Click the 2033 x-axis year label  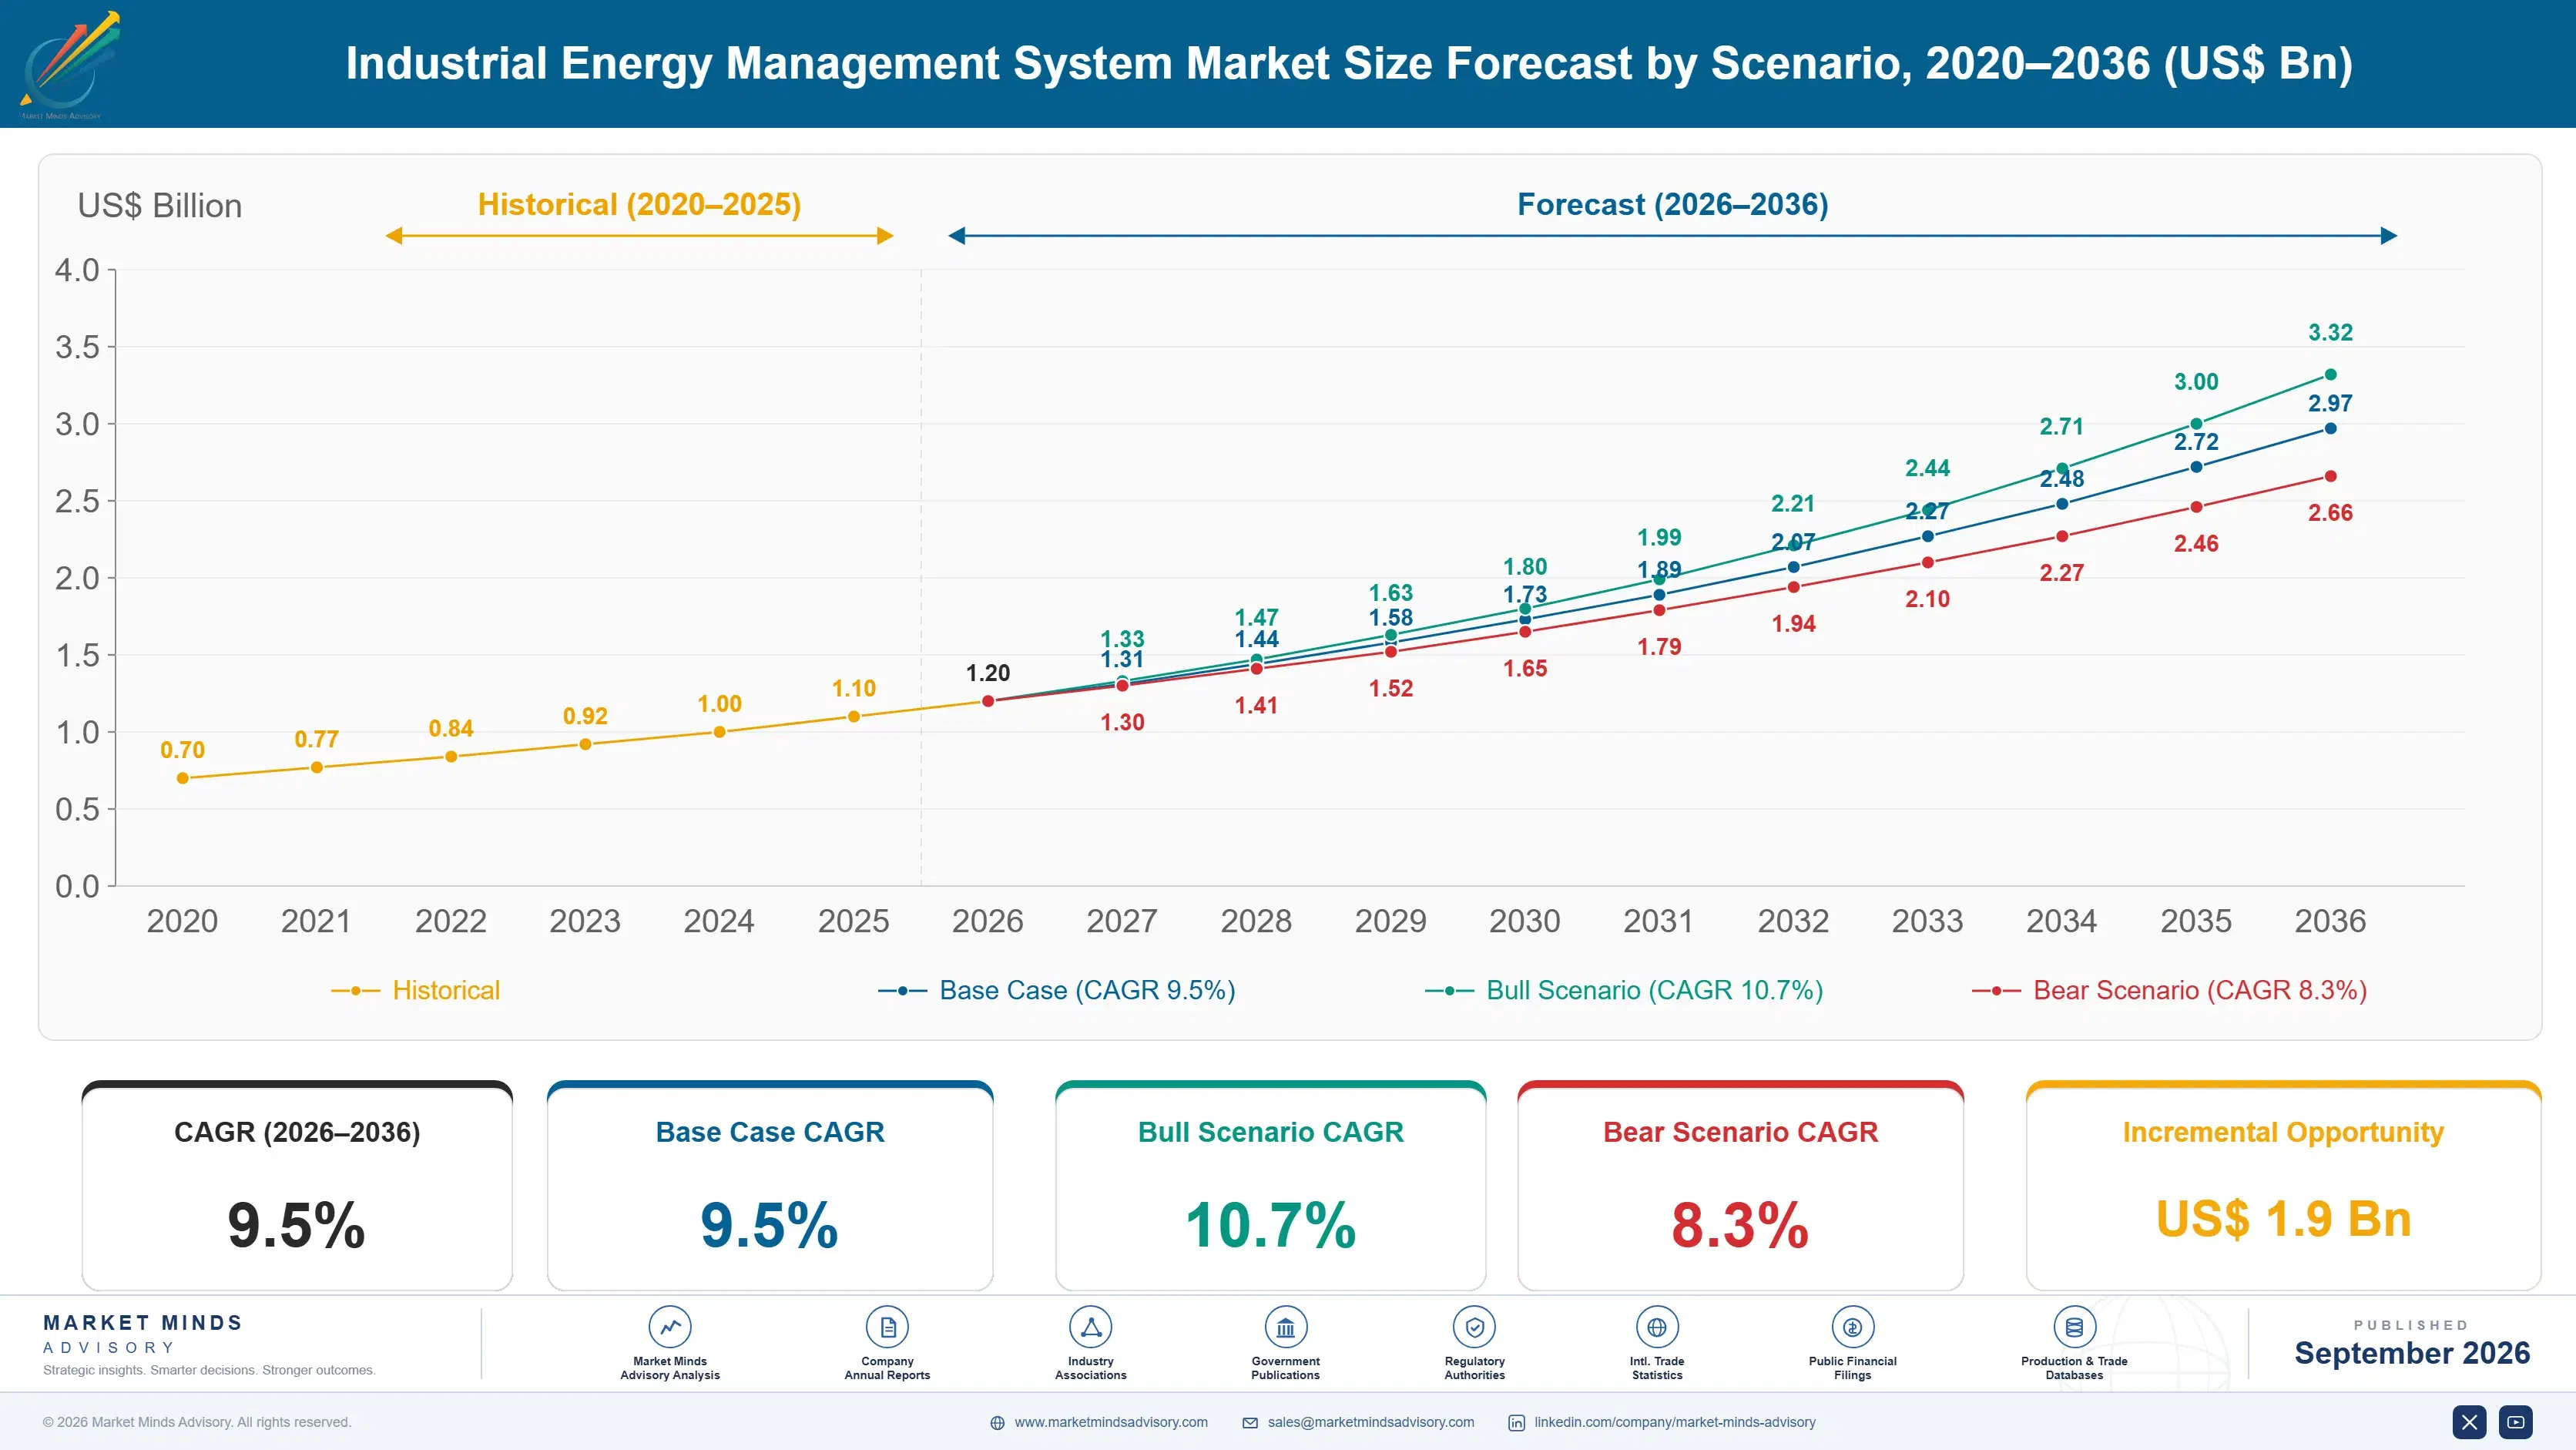click(1927, 921)
